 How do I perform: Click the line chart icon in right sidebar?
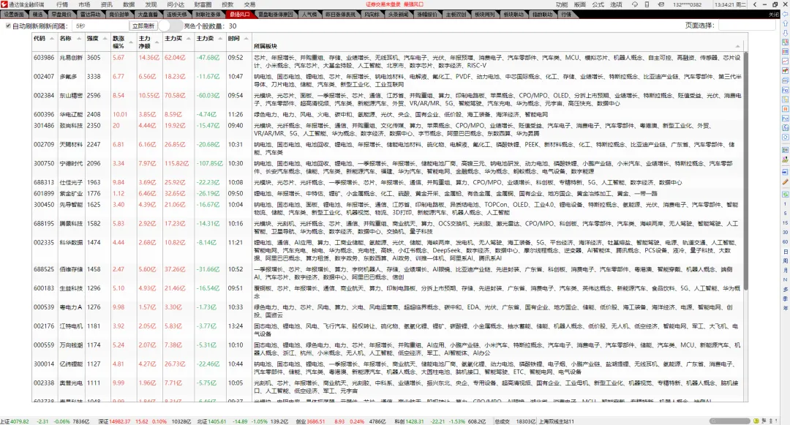[x=785, y=61]
